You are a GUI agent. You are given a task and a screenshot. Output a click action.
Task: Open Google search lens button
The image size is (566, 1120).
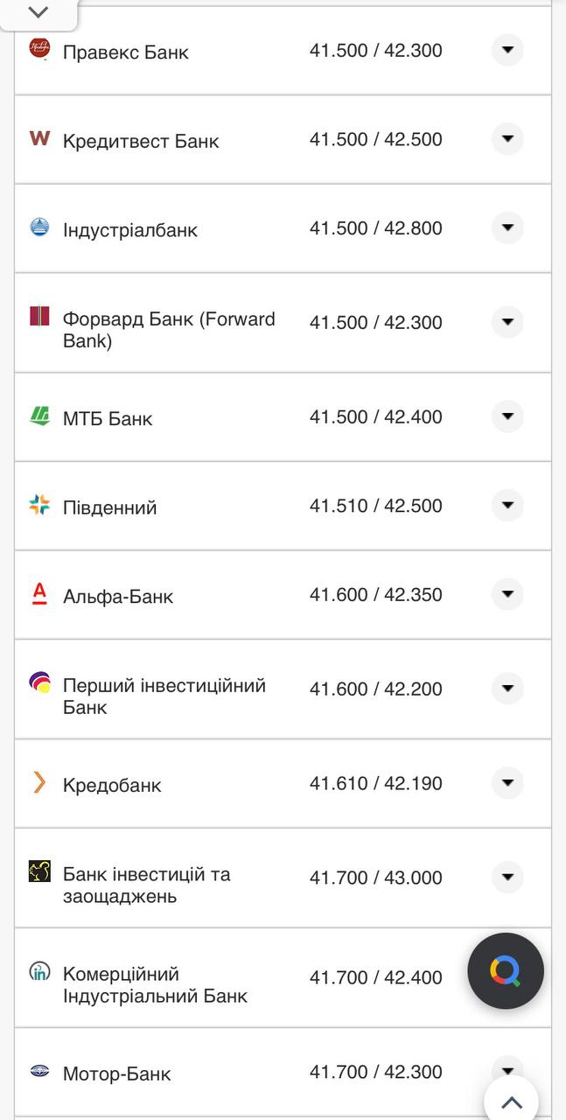(506, 970)
